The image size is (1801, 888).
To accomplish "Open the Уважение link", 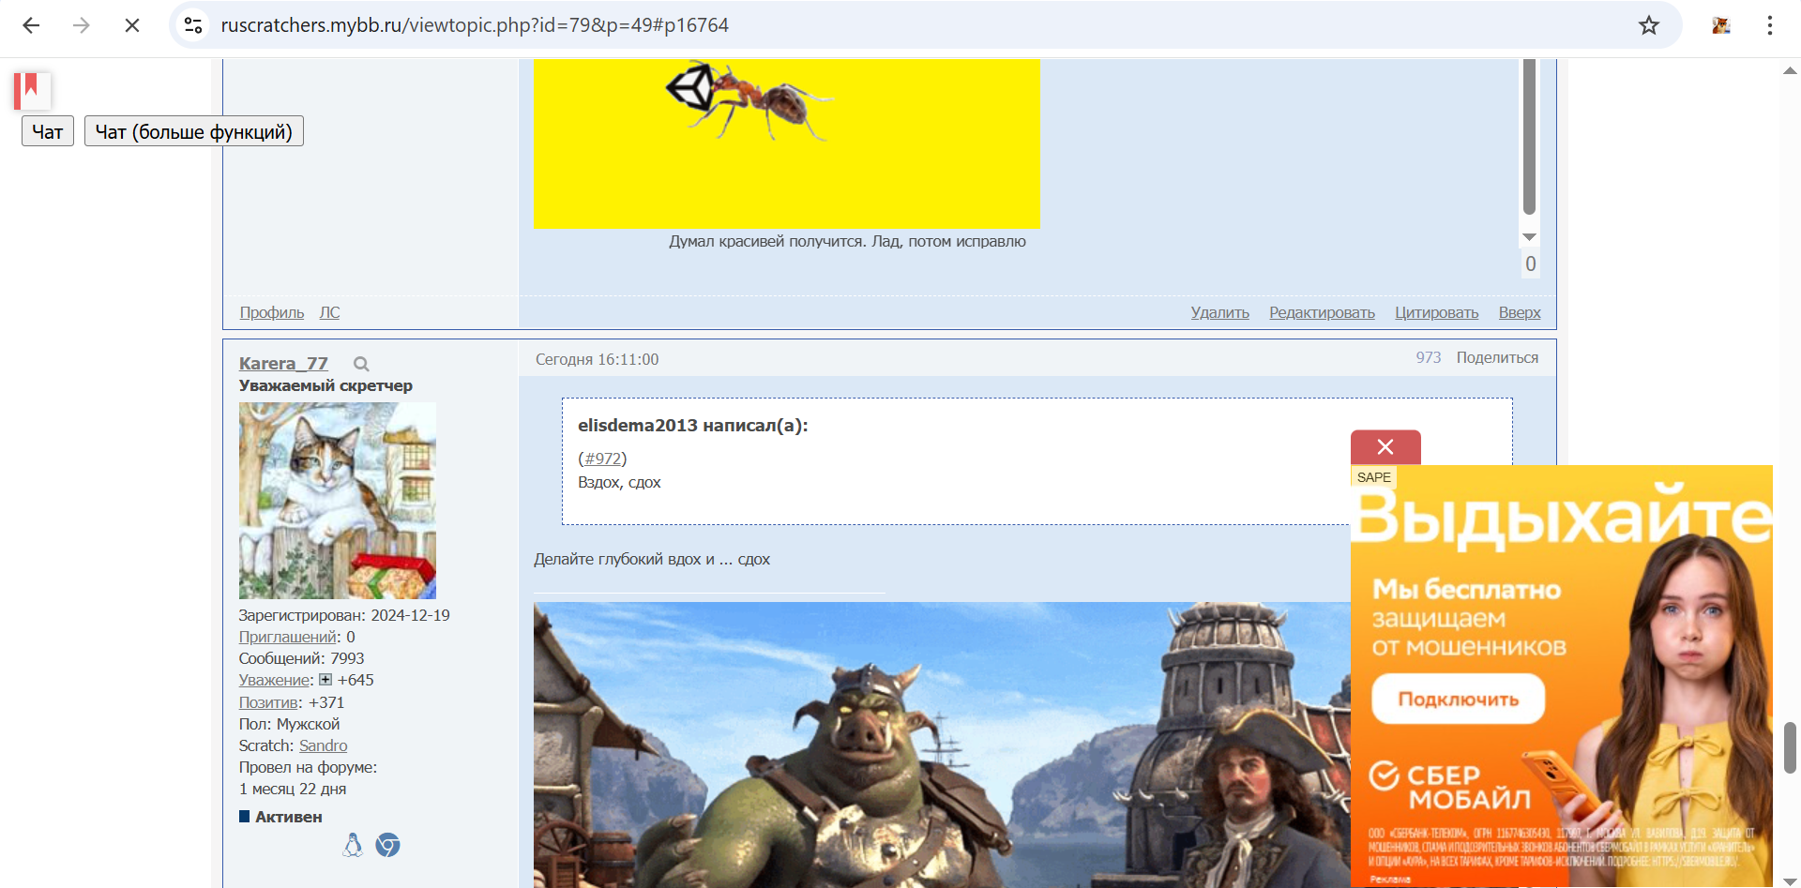I will [x=274, y=680].
